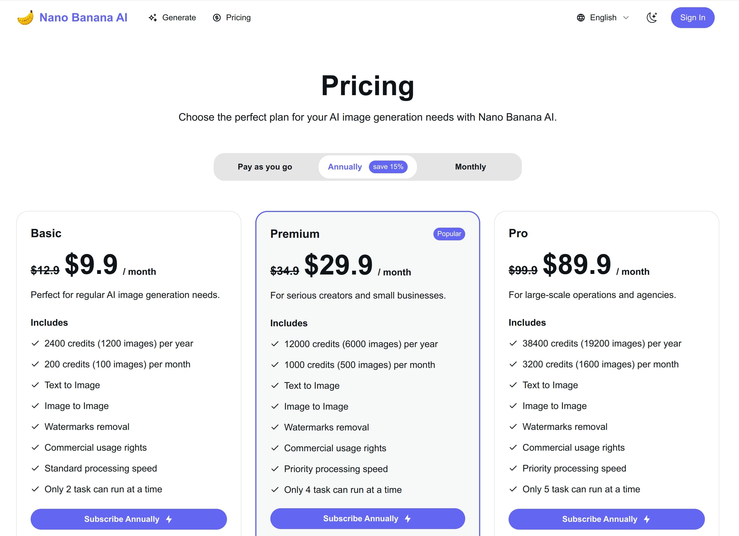Click the lightning icon on Premium subscribe button
This screenshot has height=536, width=739.
(408, 518)
